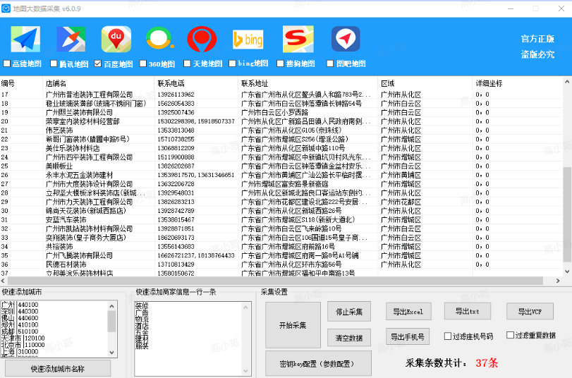The width and height of the screenshot is (572, 378).
Task: Click phone number 13925007436
Action: click(x=176, y=112)
